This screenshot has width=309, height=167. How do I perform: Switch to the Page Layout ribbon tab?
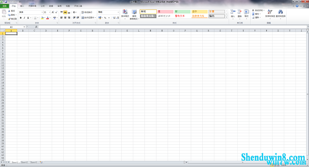tap(32, 6)
